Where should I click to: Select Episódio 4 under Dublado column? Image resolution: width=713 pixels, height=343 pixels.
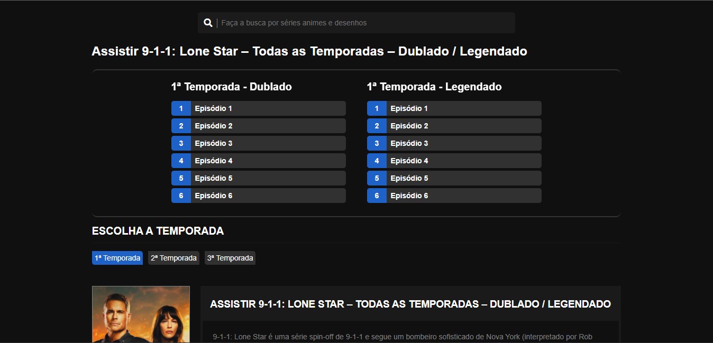(x=267, y=161)
